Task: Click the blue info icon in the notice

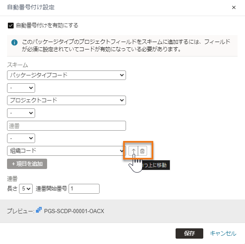Action: [14, 42]
